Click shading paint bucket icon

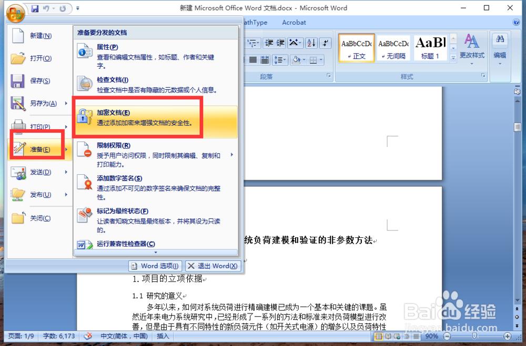pos(296,60)
